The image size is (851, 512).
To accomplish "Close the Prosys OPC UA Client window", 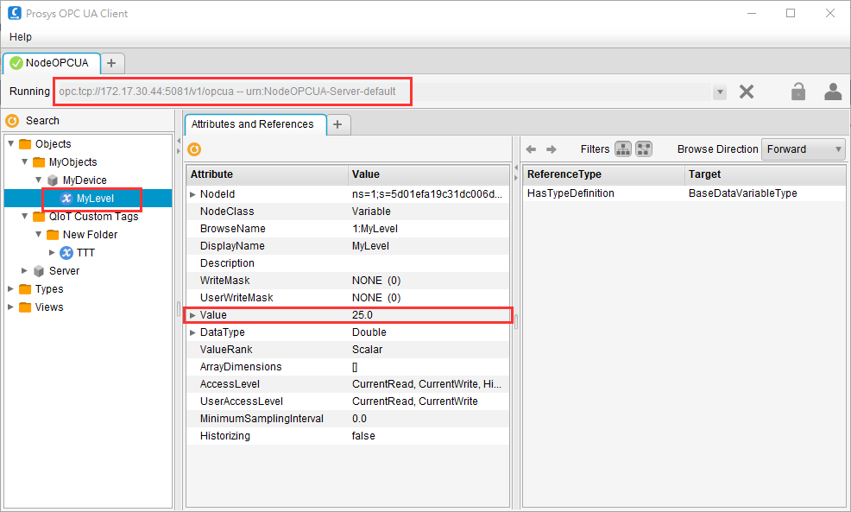I will tap(830, 13).
